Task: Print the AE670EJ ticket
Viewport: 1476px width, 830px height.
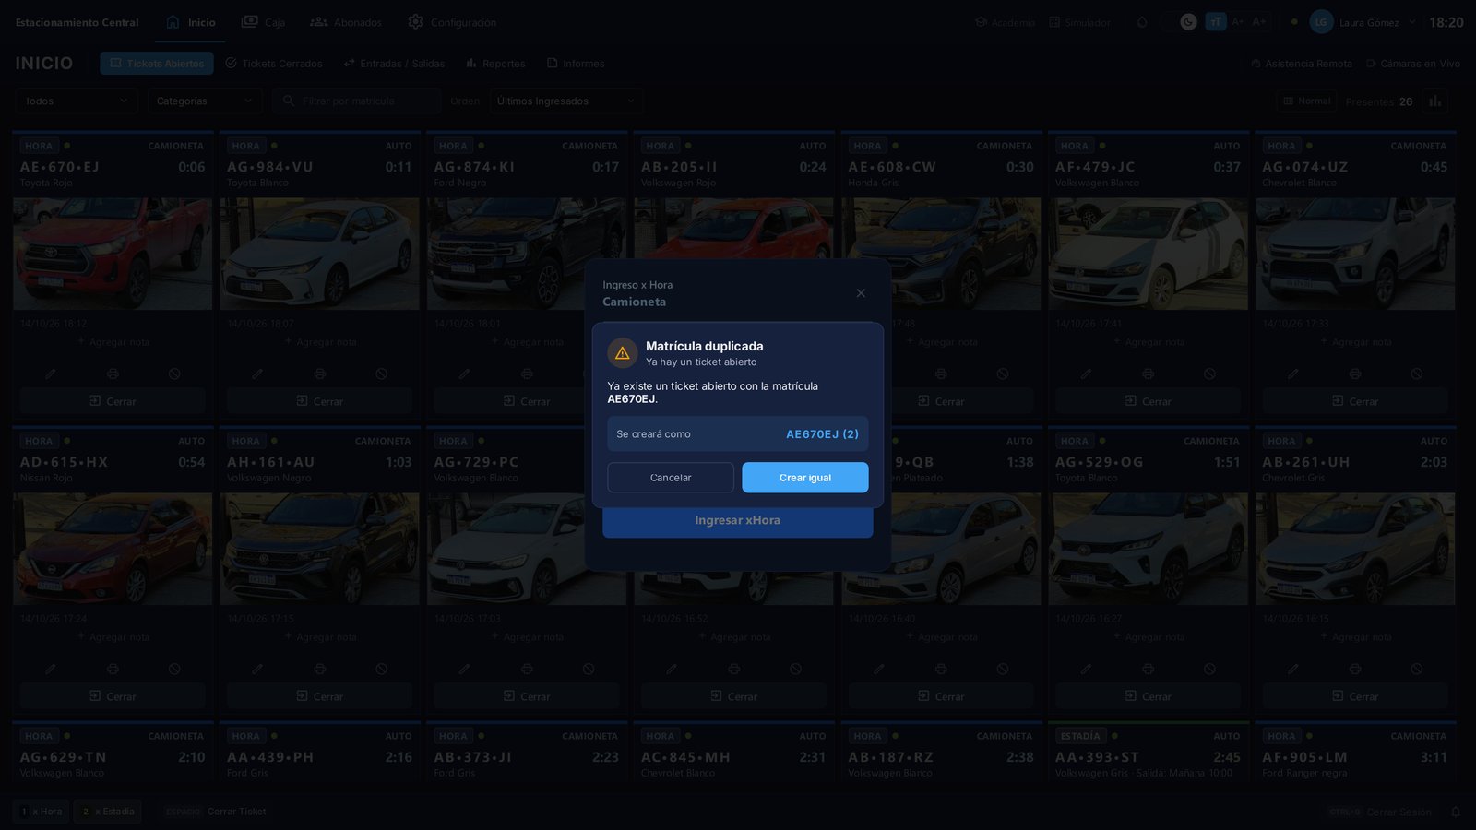Action: tap(113, 373)
